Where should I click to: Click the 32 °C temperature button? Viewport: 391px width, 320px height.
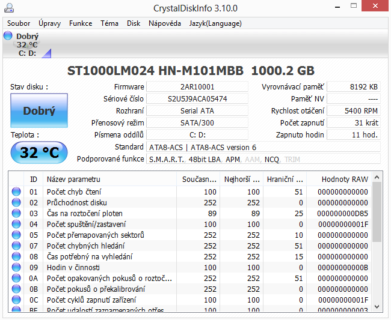click(x=39, y=152)
